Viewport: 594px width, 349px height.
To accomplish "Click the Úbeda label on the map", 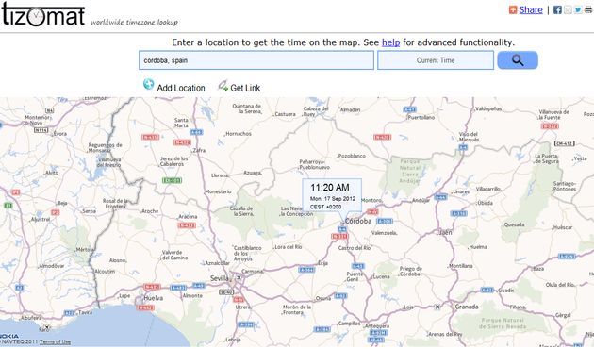I will pyautogui.click(x=486, y=203).
